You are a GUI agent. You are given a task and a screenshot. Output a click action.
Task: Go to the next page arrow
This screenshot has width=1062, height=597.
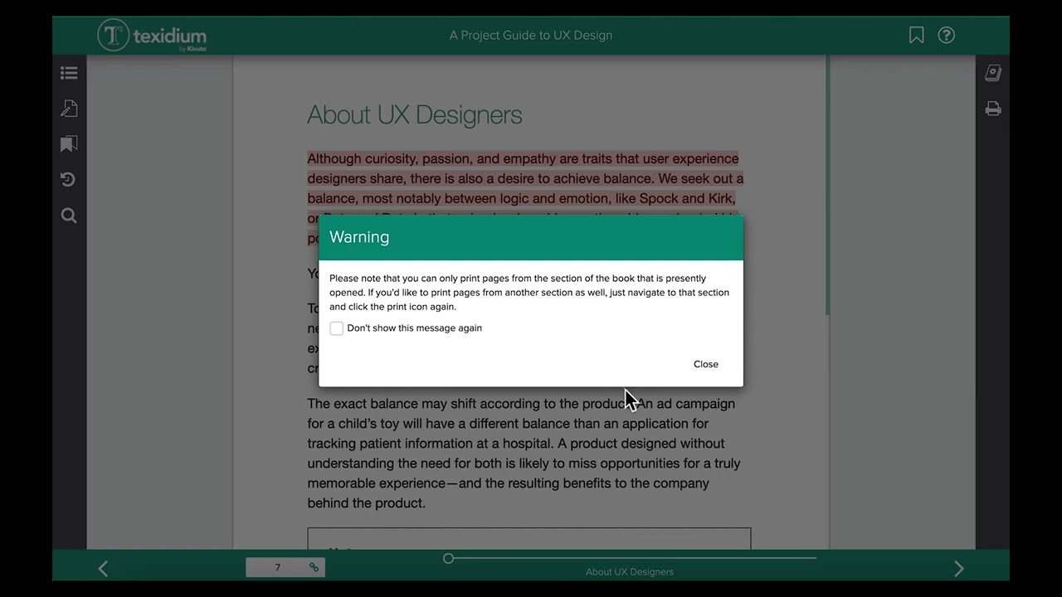tap(959, 568)
